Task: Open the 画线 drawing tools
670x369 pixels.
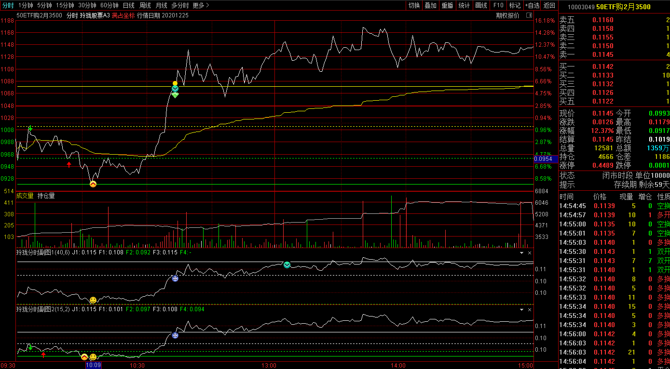Action: point(481,5)
